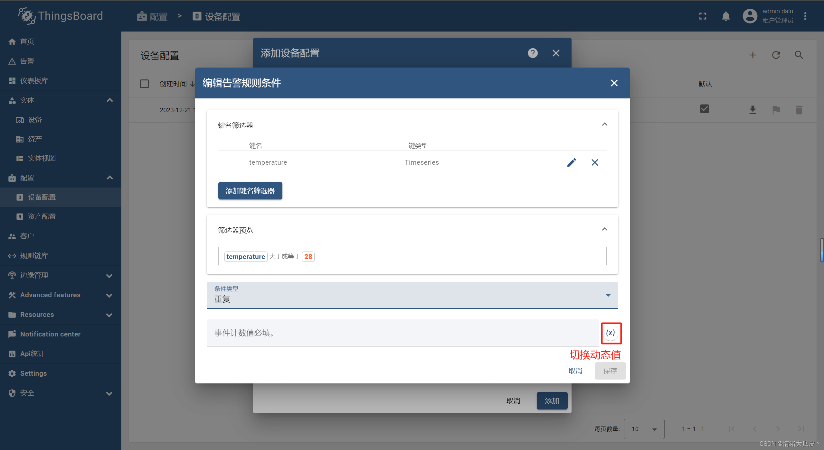Check the default checkbox for device config
The width and height of the screenshot is (824, 450).
tap(705, 109)
